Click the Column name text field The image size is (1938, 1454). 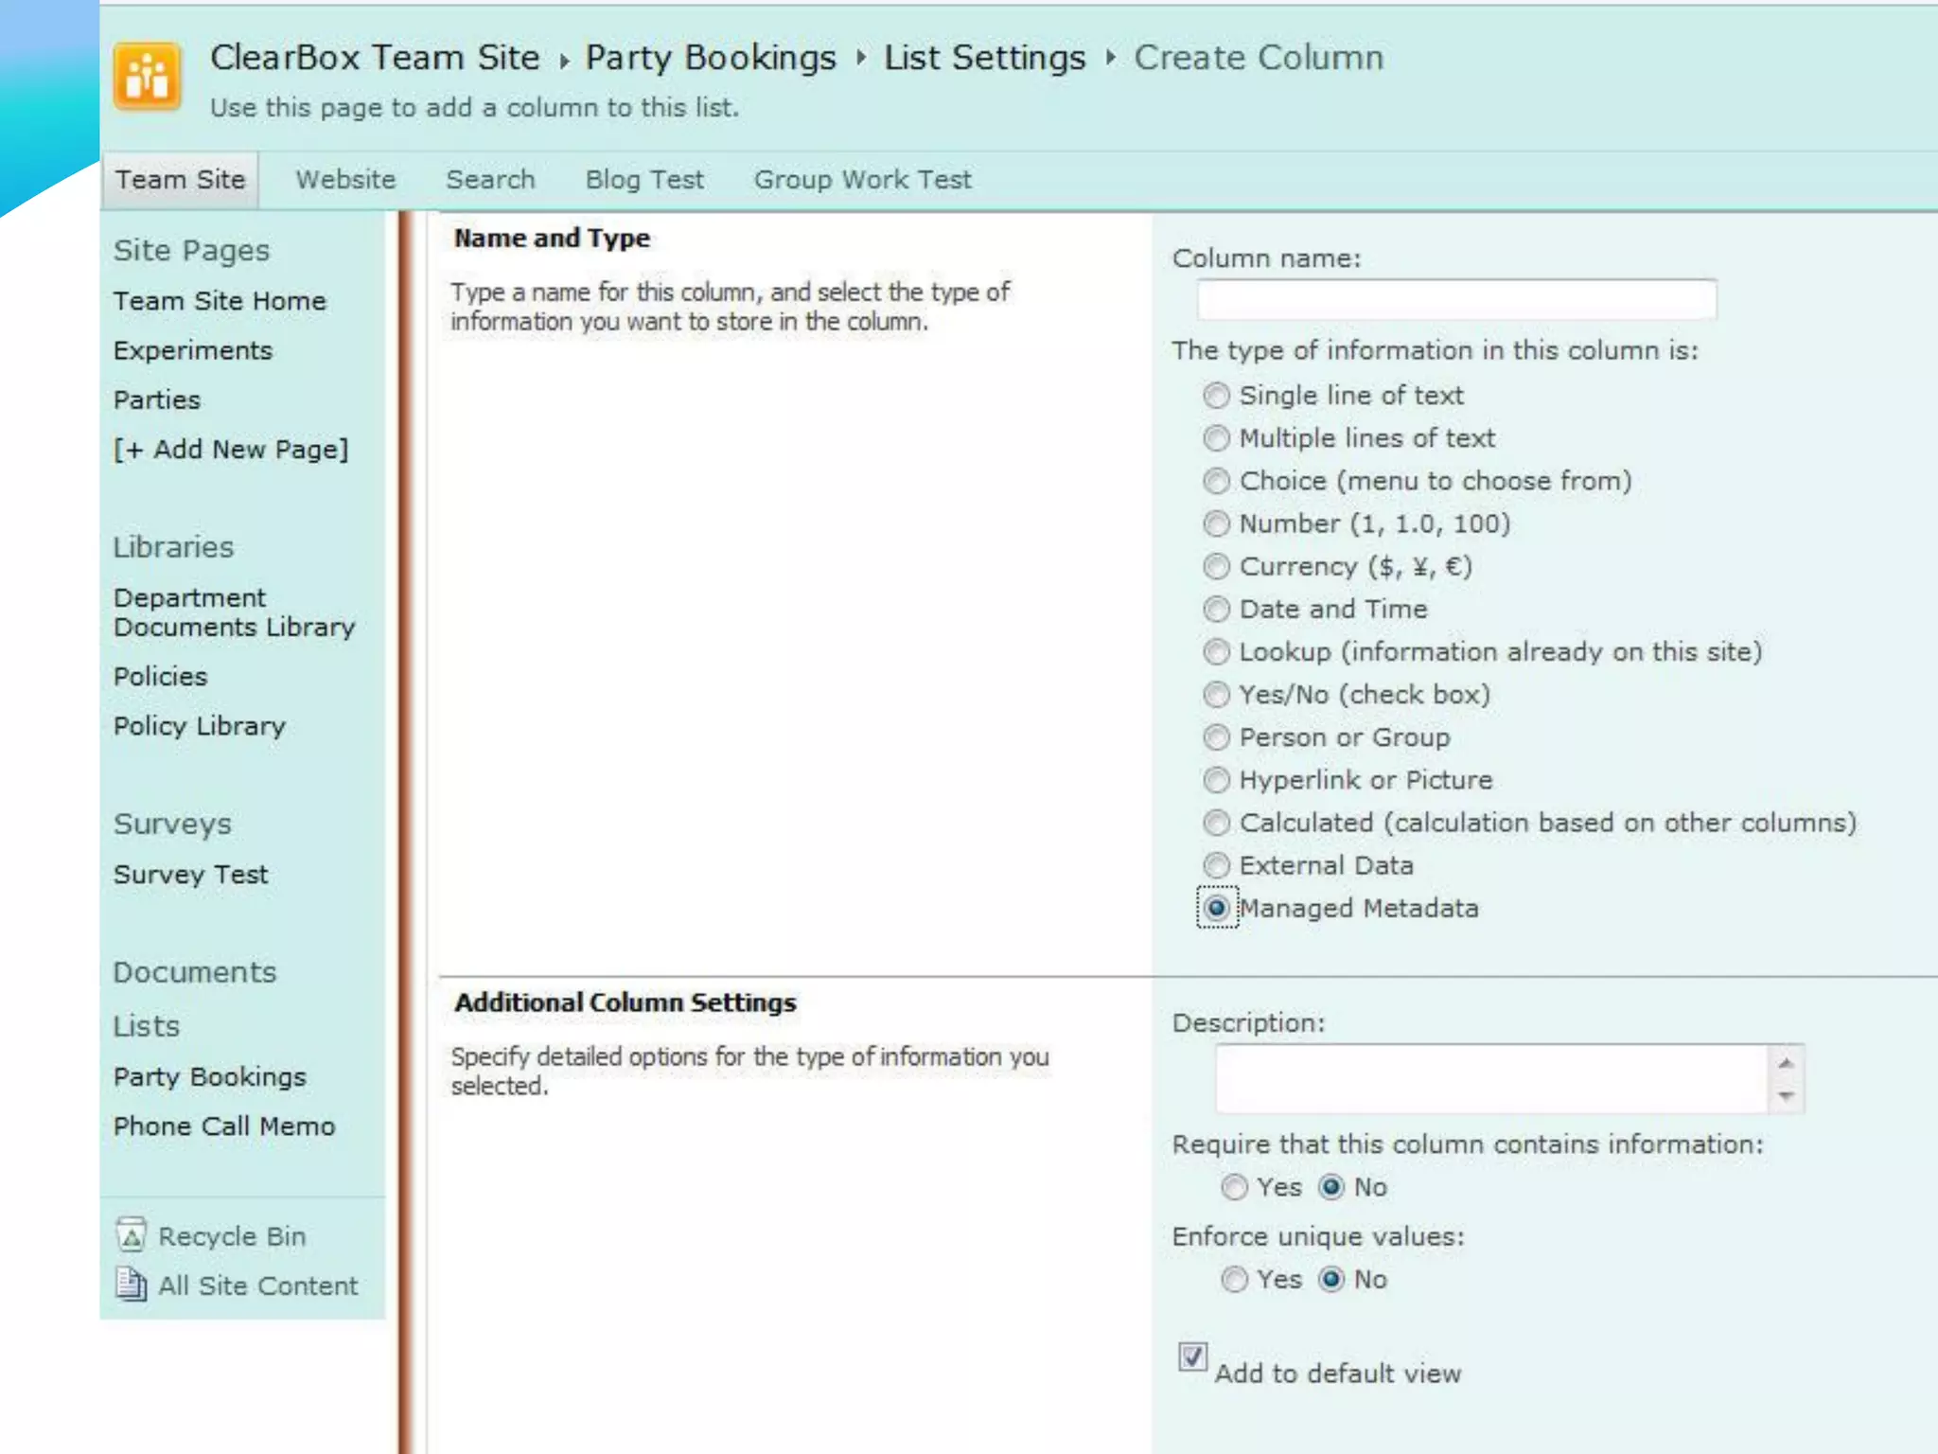click(x=1455, y=301)
